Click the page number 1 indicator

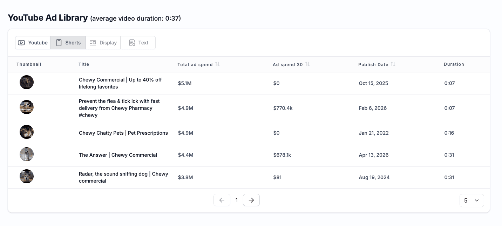tap(237, 200)
